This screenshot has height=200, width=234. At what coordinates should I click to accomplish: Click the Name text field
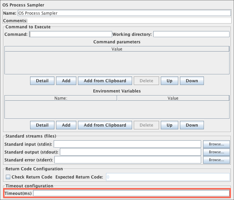[124, 13]
